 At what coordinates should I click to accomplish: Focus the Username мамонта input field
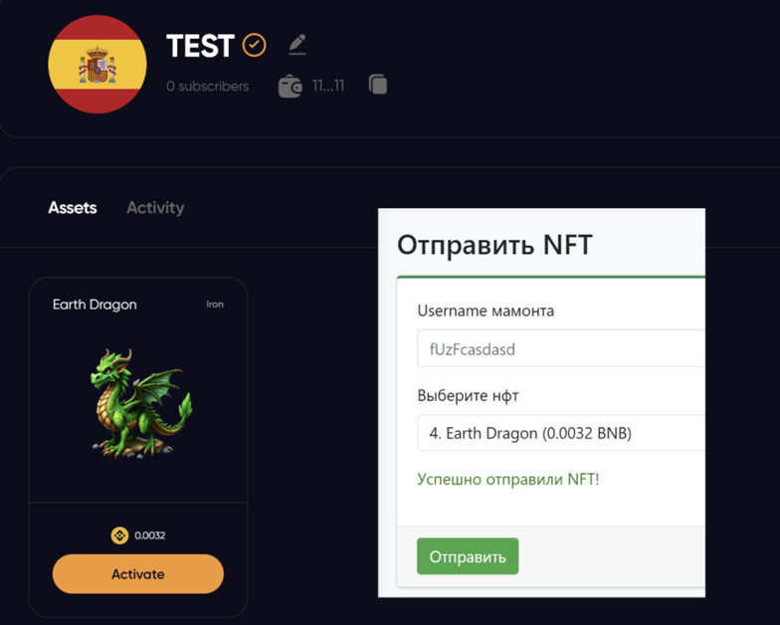point(561,348)
